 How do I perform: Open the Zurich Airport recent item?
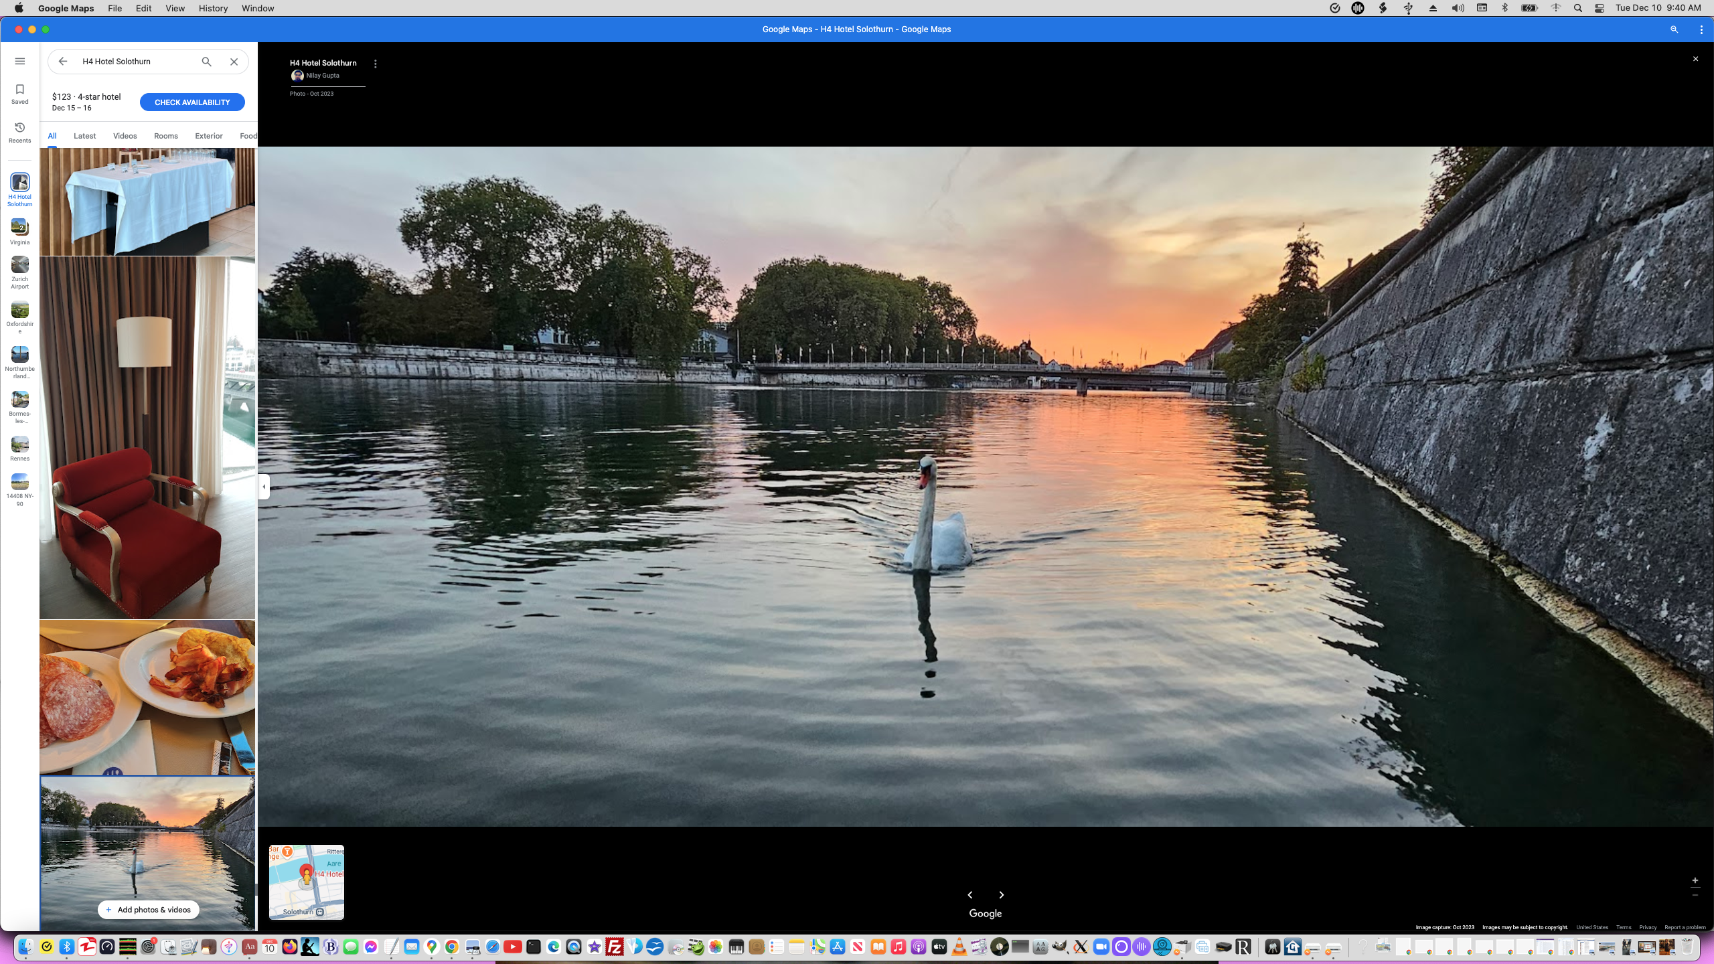click(20, 272)
